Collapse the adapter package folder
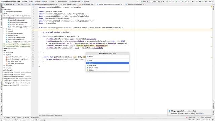This screenshot has width=215, height=121. click(x=4, y=18)
